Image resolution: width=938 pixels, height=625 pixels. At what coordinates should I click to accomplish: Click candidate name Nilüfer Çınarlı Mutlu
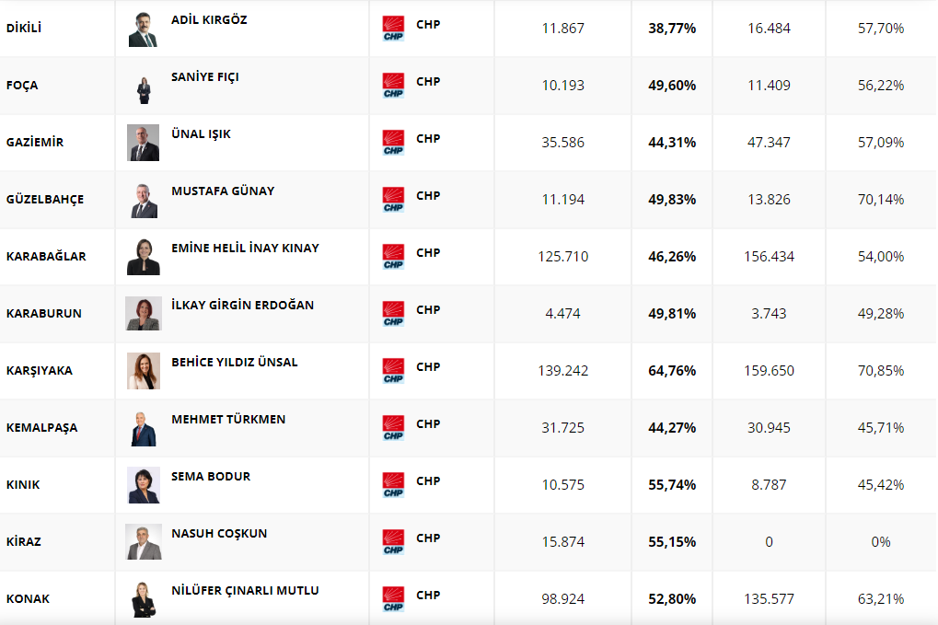[x=245, y=590]
